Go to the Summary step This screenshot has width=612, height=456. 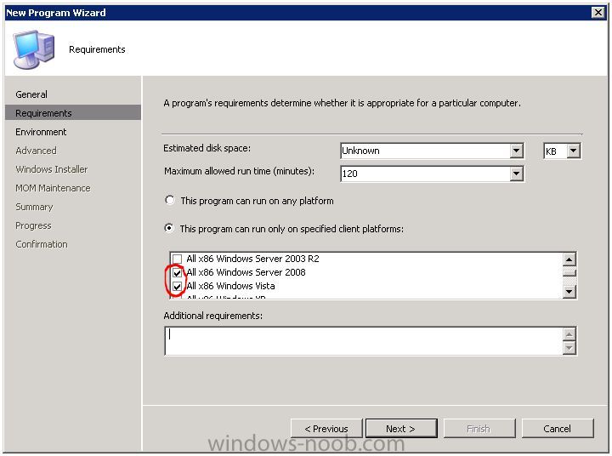pos(34,207)
